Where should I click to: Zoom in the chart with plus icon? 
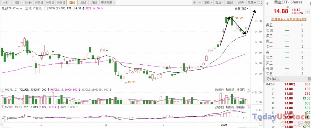pos(194,2)
